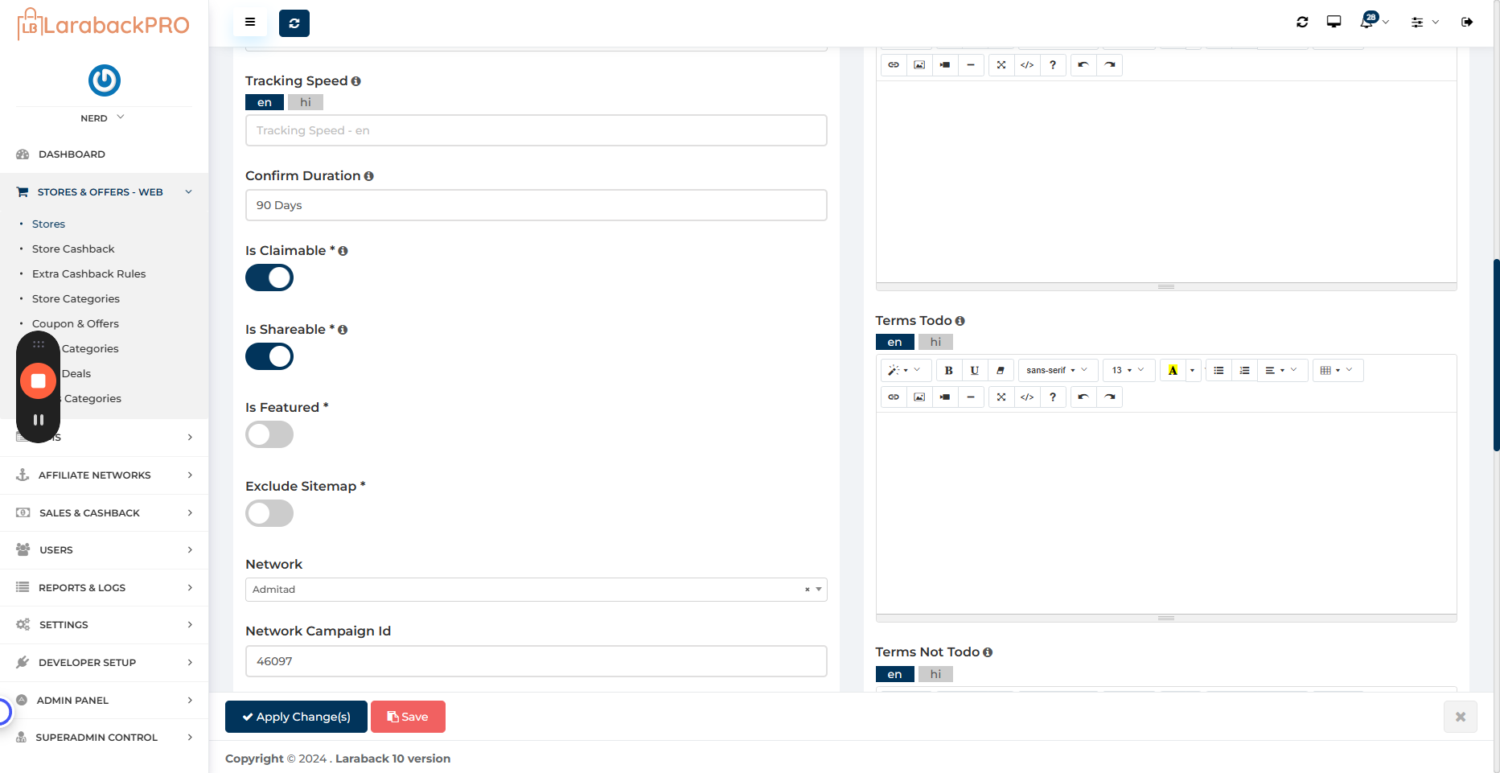Image resolution: width=1500 pixels, height=773 pixels.
Task: Open the Network dropdown showing Admitad
Action: [x=536, y=590]
